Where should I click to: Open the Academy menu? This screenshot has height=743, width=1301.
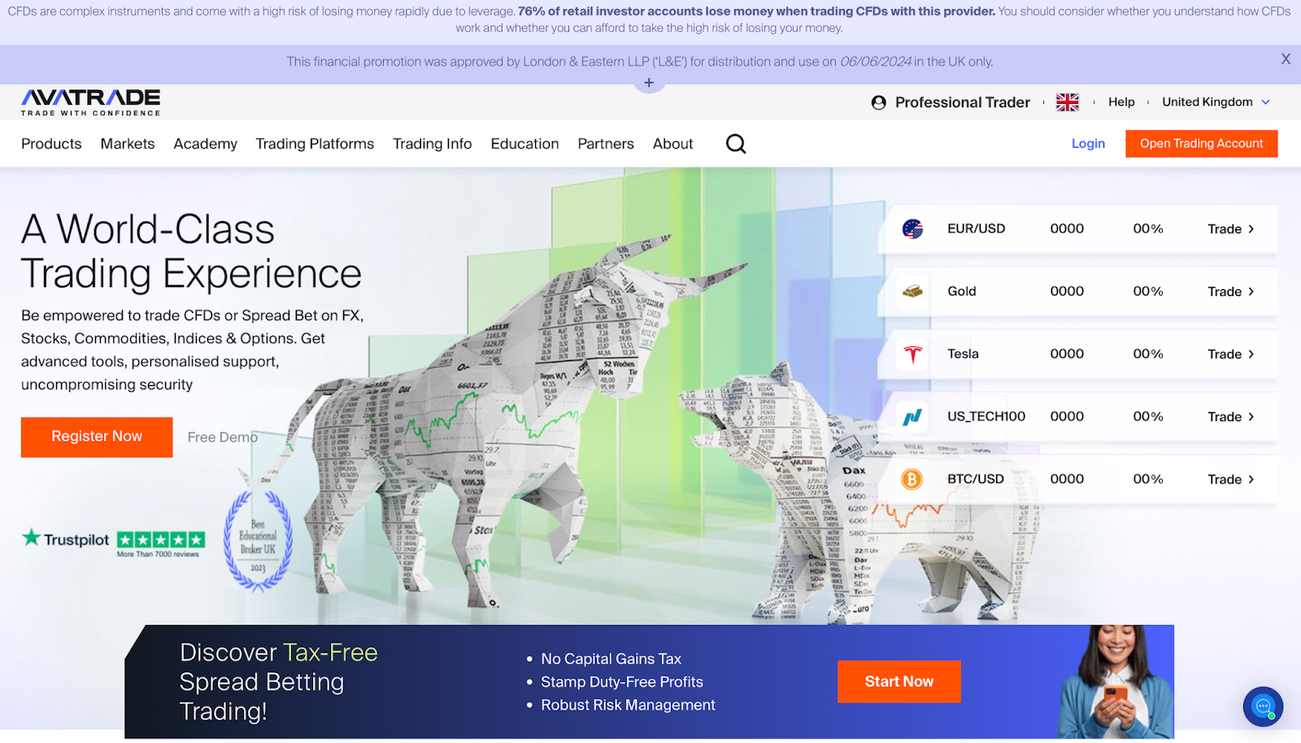[205, 144]
